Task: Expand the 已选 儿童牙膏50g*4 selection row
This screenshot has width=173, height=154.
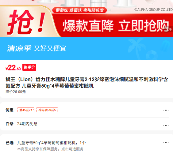Action: [x=87, y=145]
